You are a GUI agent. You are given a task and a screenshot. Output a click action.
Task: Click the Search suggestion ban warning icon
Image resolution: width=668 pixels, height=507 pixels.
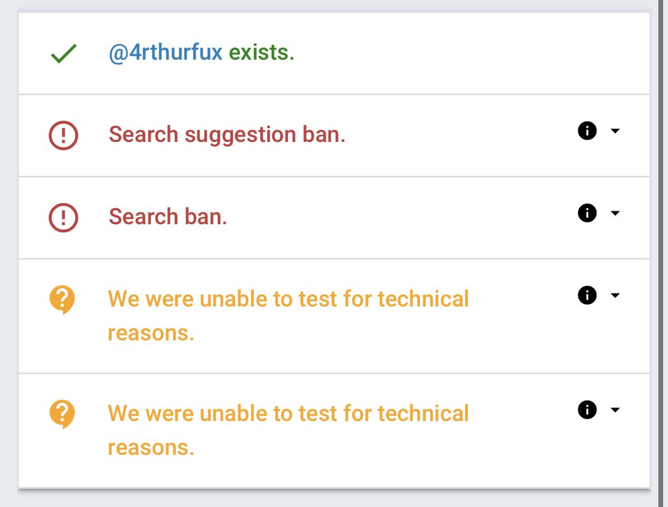63,135
